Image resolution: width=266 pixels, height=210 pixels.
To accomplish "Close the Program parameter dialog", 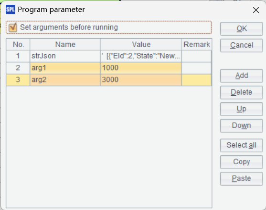I will click(256, 10).
